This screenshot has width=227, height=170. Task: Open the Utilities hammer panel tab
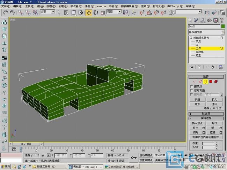[222, 21]
